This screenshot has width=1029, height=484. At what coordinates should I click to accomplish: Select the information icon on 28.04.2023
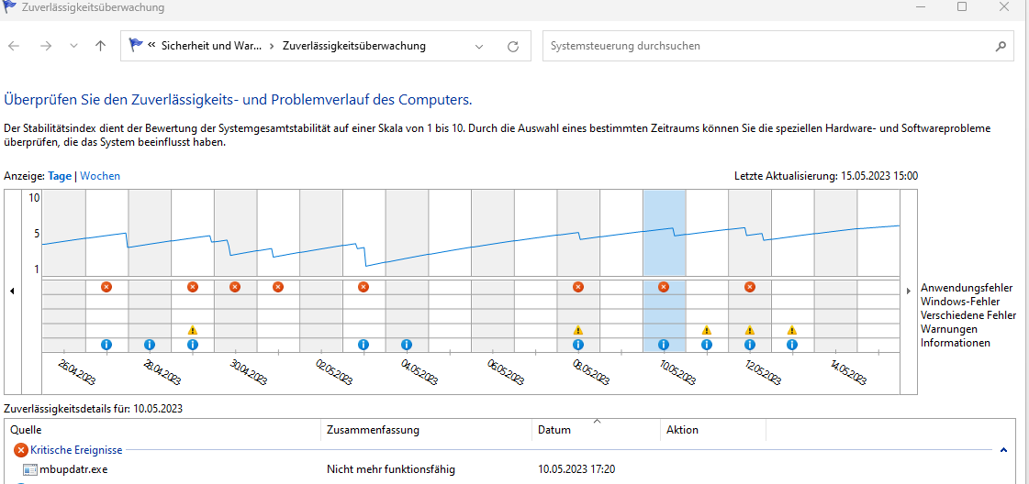coord(150,345)
